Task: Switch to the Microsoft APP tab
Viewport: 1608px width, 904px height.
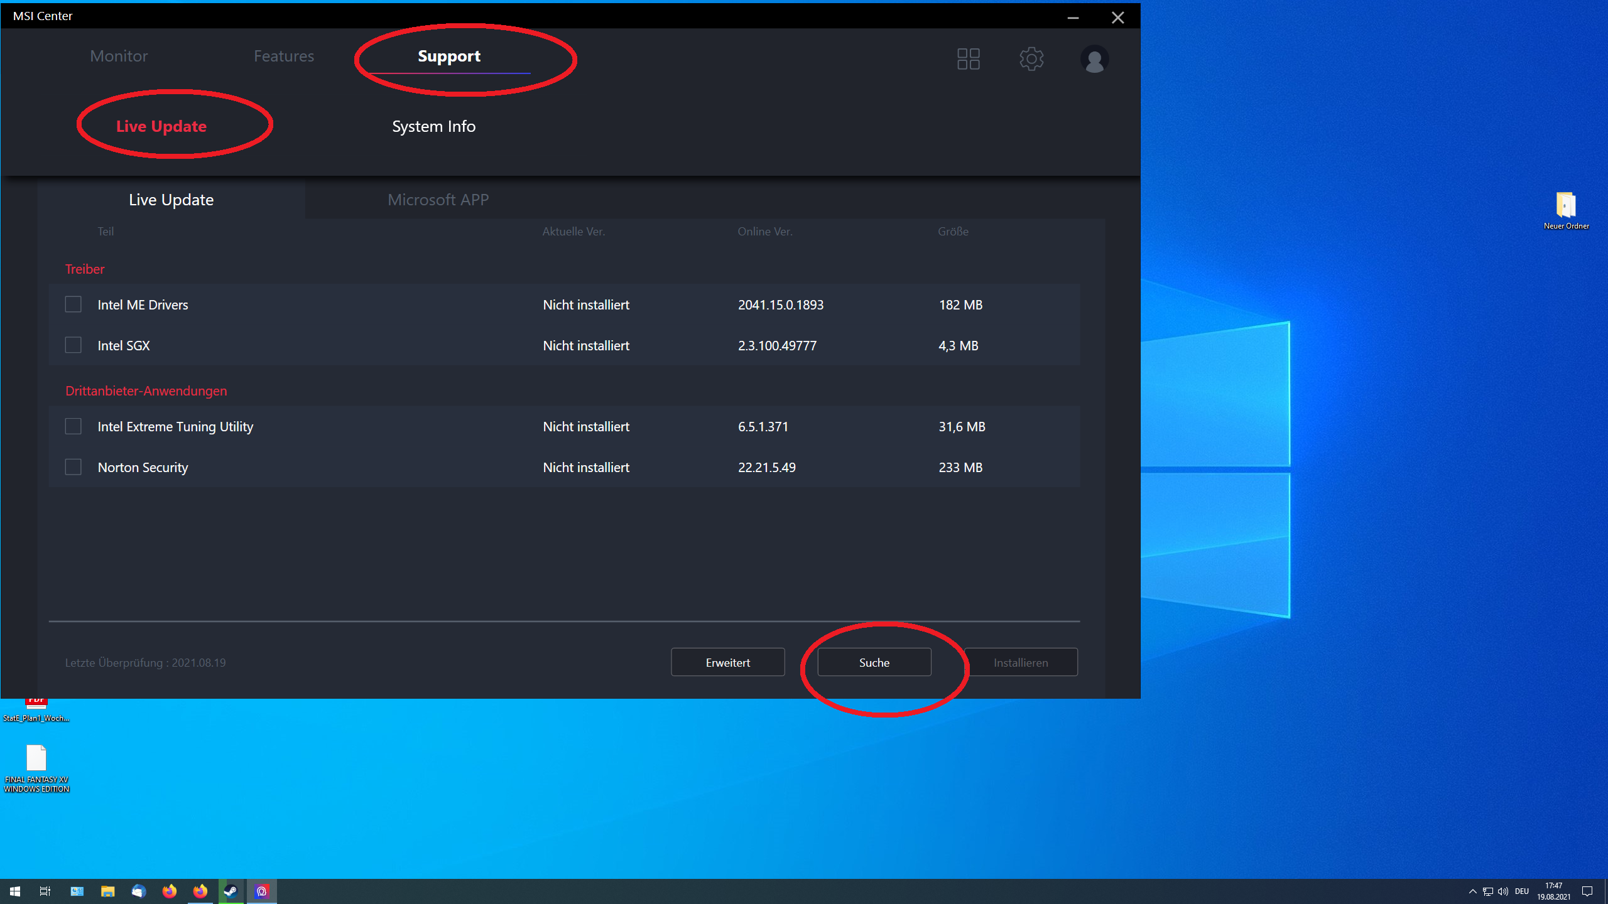Action: tap(438, 200)
